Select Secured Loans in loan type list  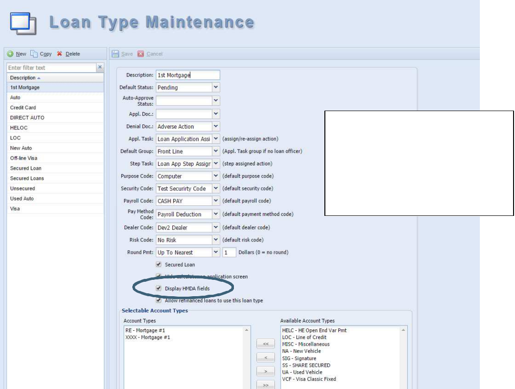tap(55, 178)
